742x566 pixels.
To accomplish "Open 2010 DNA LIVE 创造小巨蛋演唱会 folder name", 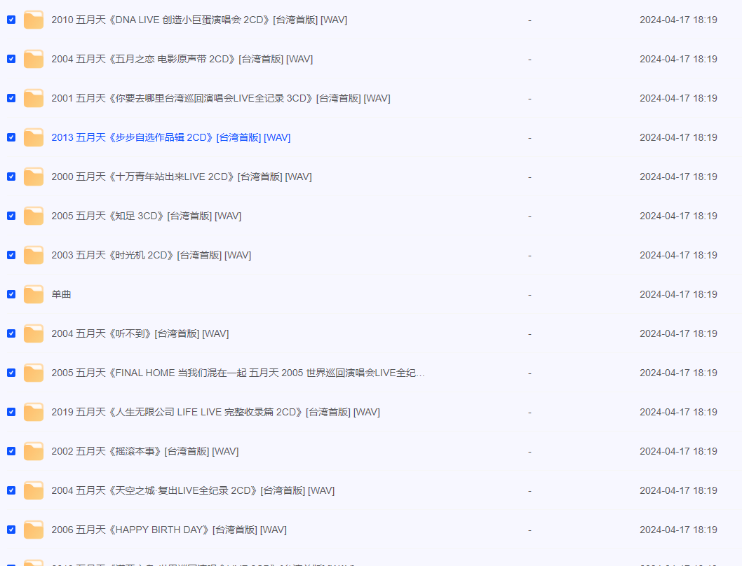I will [199, 20].
